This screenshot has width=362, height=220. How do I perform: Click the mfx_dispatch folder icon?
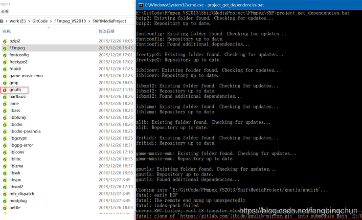4,194
